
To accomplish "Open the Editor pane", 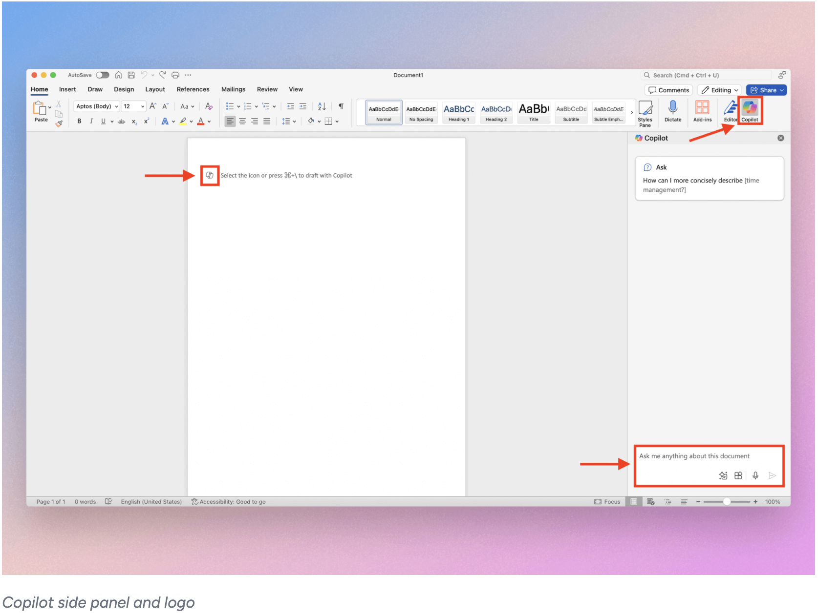I will tap(730, 111).
